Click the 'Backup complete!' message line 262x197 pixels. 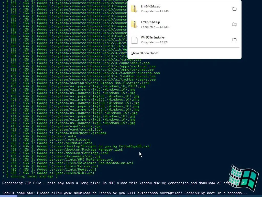coord(125,193)
